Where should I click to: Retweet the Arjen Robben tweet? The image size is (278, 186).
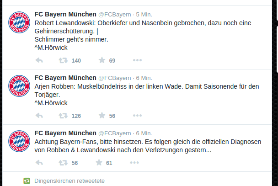click(x=63, y=116)
